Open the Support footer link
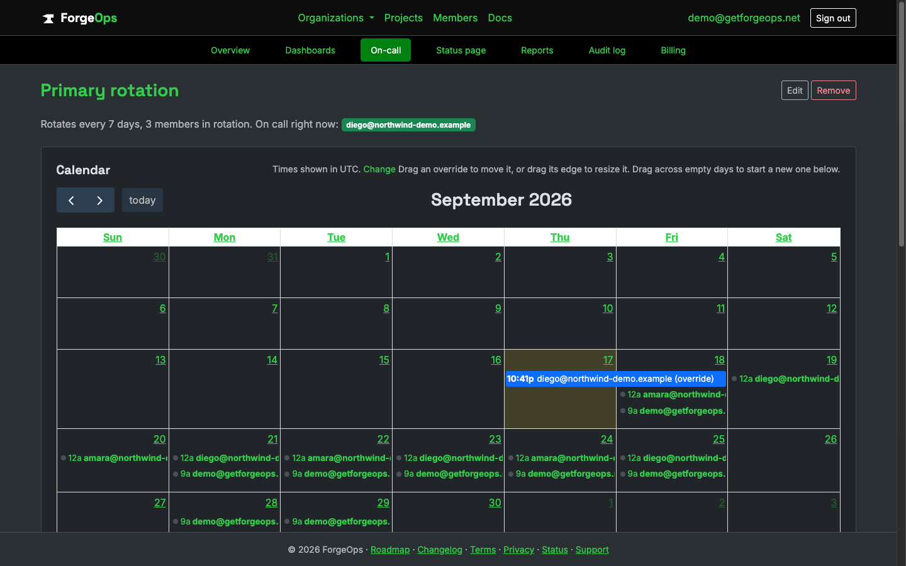Image resolution: width=906 pixels, height=566 pixels. [592, 550]
